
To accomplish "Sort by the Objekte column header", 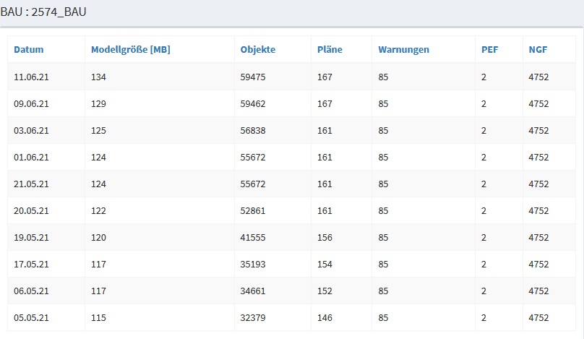I will (x=258, y=50).
